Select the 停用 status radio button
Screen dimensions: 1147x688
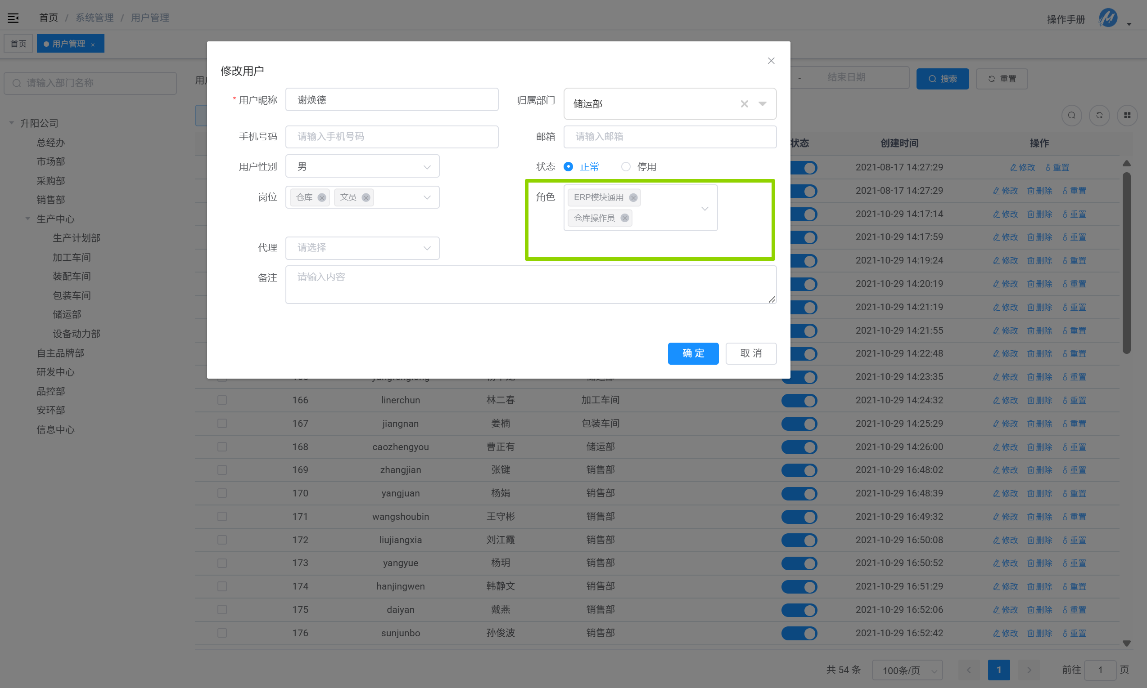[626, 166]
